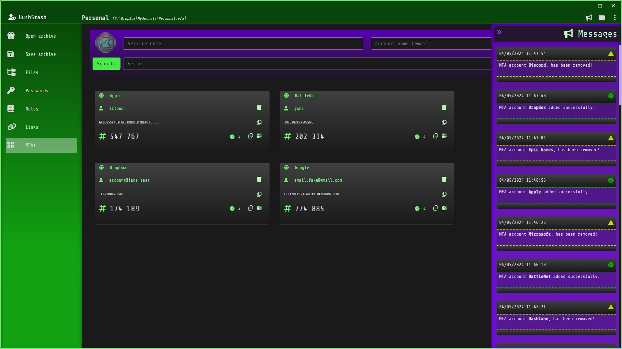The height and width of the screenshot is (349, 622).
Task: Focus the Service name input field
Action: click(243, 44)
